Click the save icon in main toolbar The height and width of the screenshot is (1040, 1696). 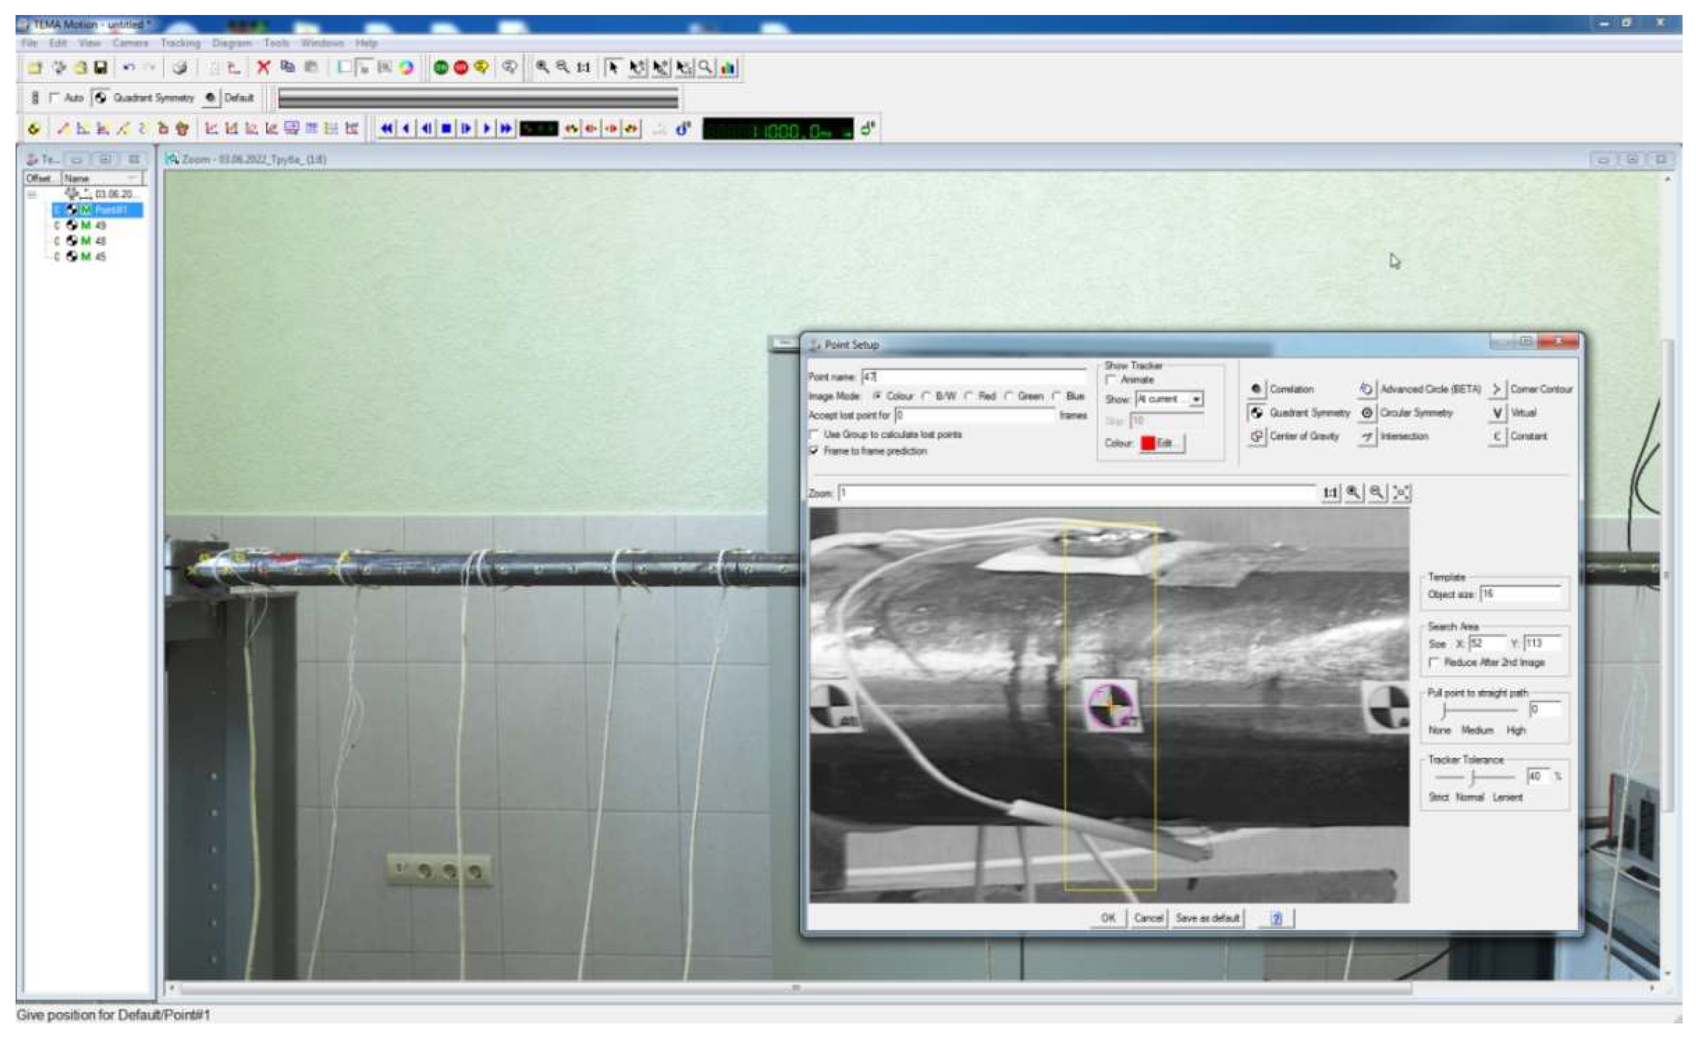100,67
